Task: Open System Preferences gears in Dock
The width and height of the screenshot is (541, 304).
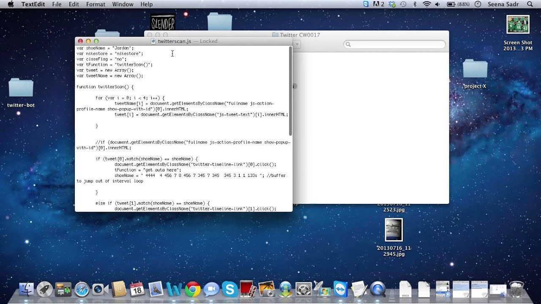Action: coord(303,289)
